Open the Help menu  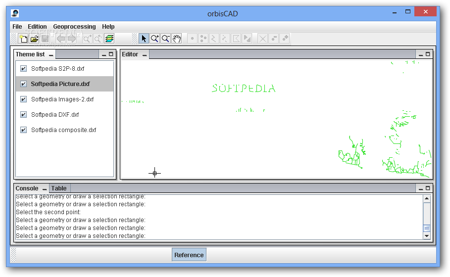tap(108, 27)
